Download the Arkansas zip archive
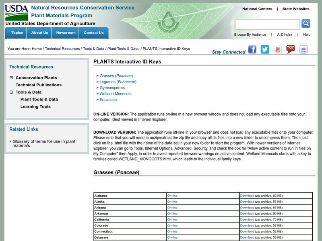Viewport: 322px width, 241px height. [x=247, y=214]
